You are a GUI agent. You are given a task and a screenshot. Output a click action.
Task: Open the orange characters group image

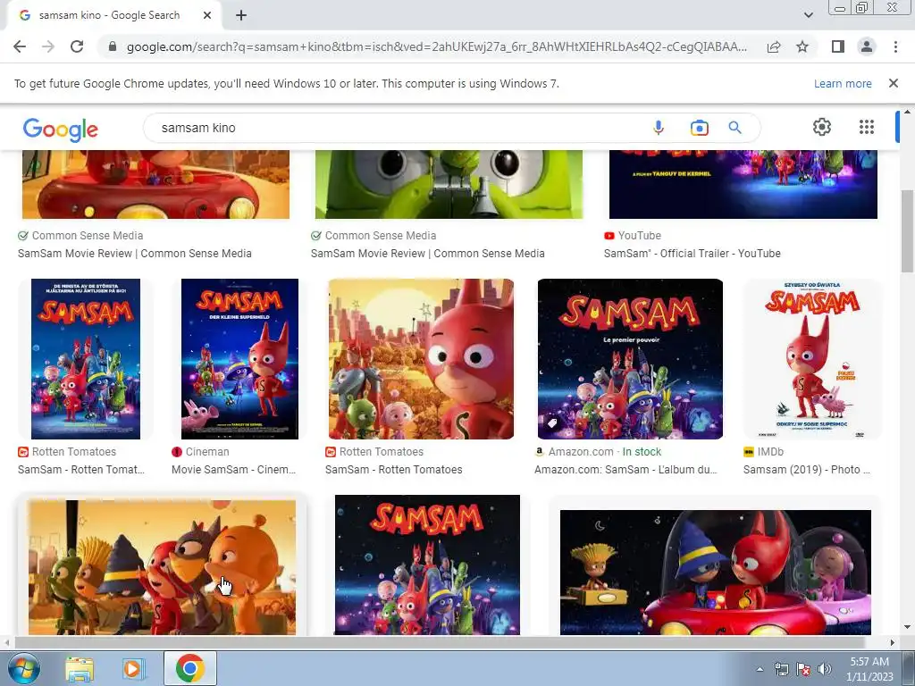163,567
